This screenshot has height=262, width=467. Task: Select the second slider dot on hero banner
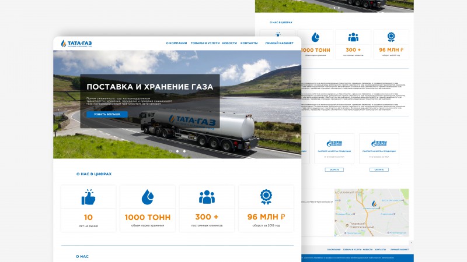pyautogui.click(x=177, y=151)
